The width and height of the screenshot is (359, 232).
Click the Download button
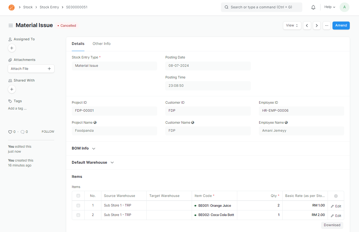pyautogui.click(x=332, y=225)
